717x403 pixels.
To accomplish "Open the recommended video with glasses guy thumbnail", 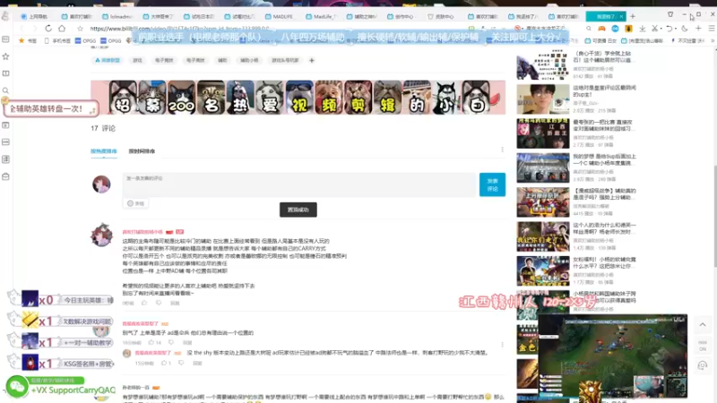I will [x=543, y=99].
